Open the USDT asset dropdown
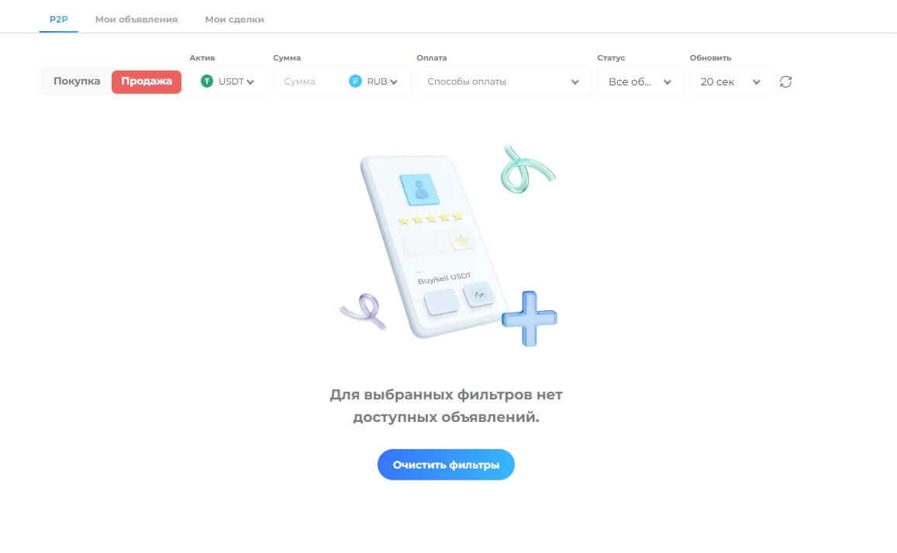897x553 pixels. [228, 81]
